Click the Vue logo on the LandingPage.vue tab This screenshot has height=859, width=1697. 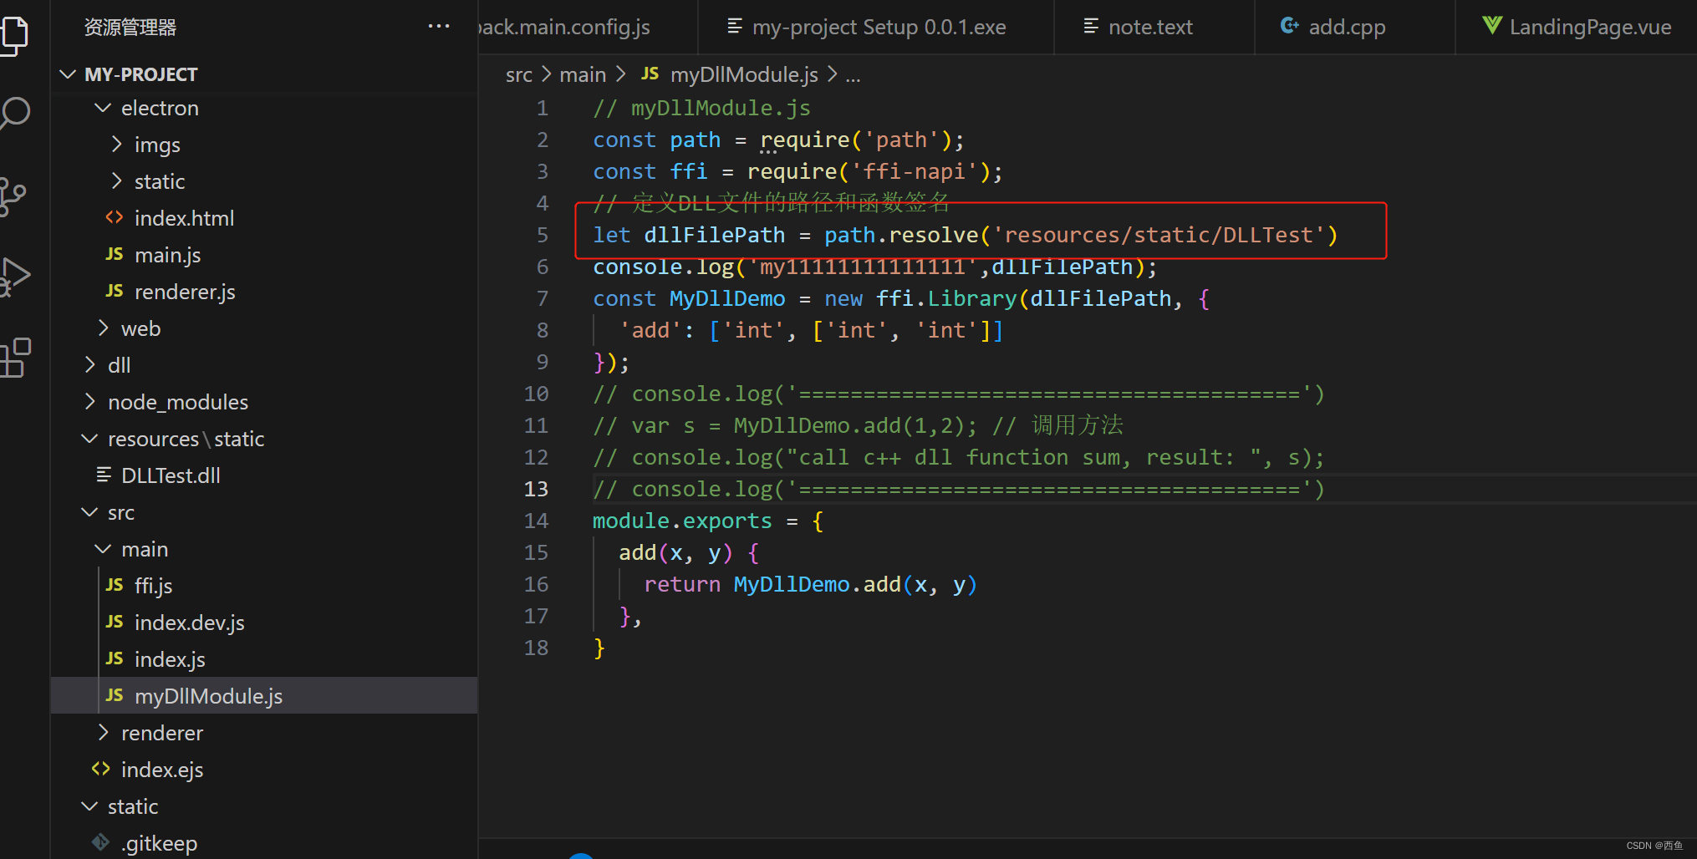tap(1492, 26)
